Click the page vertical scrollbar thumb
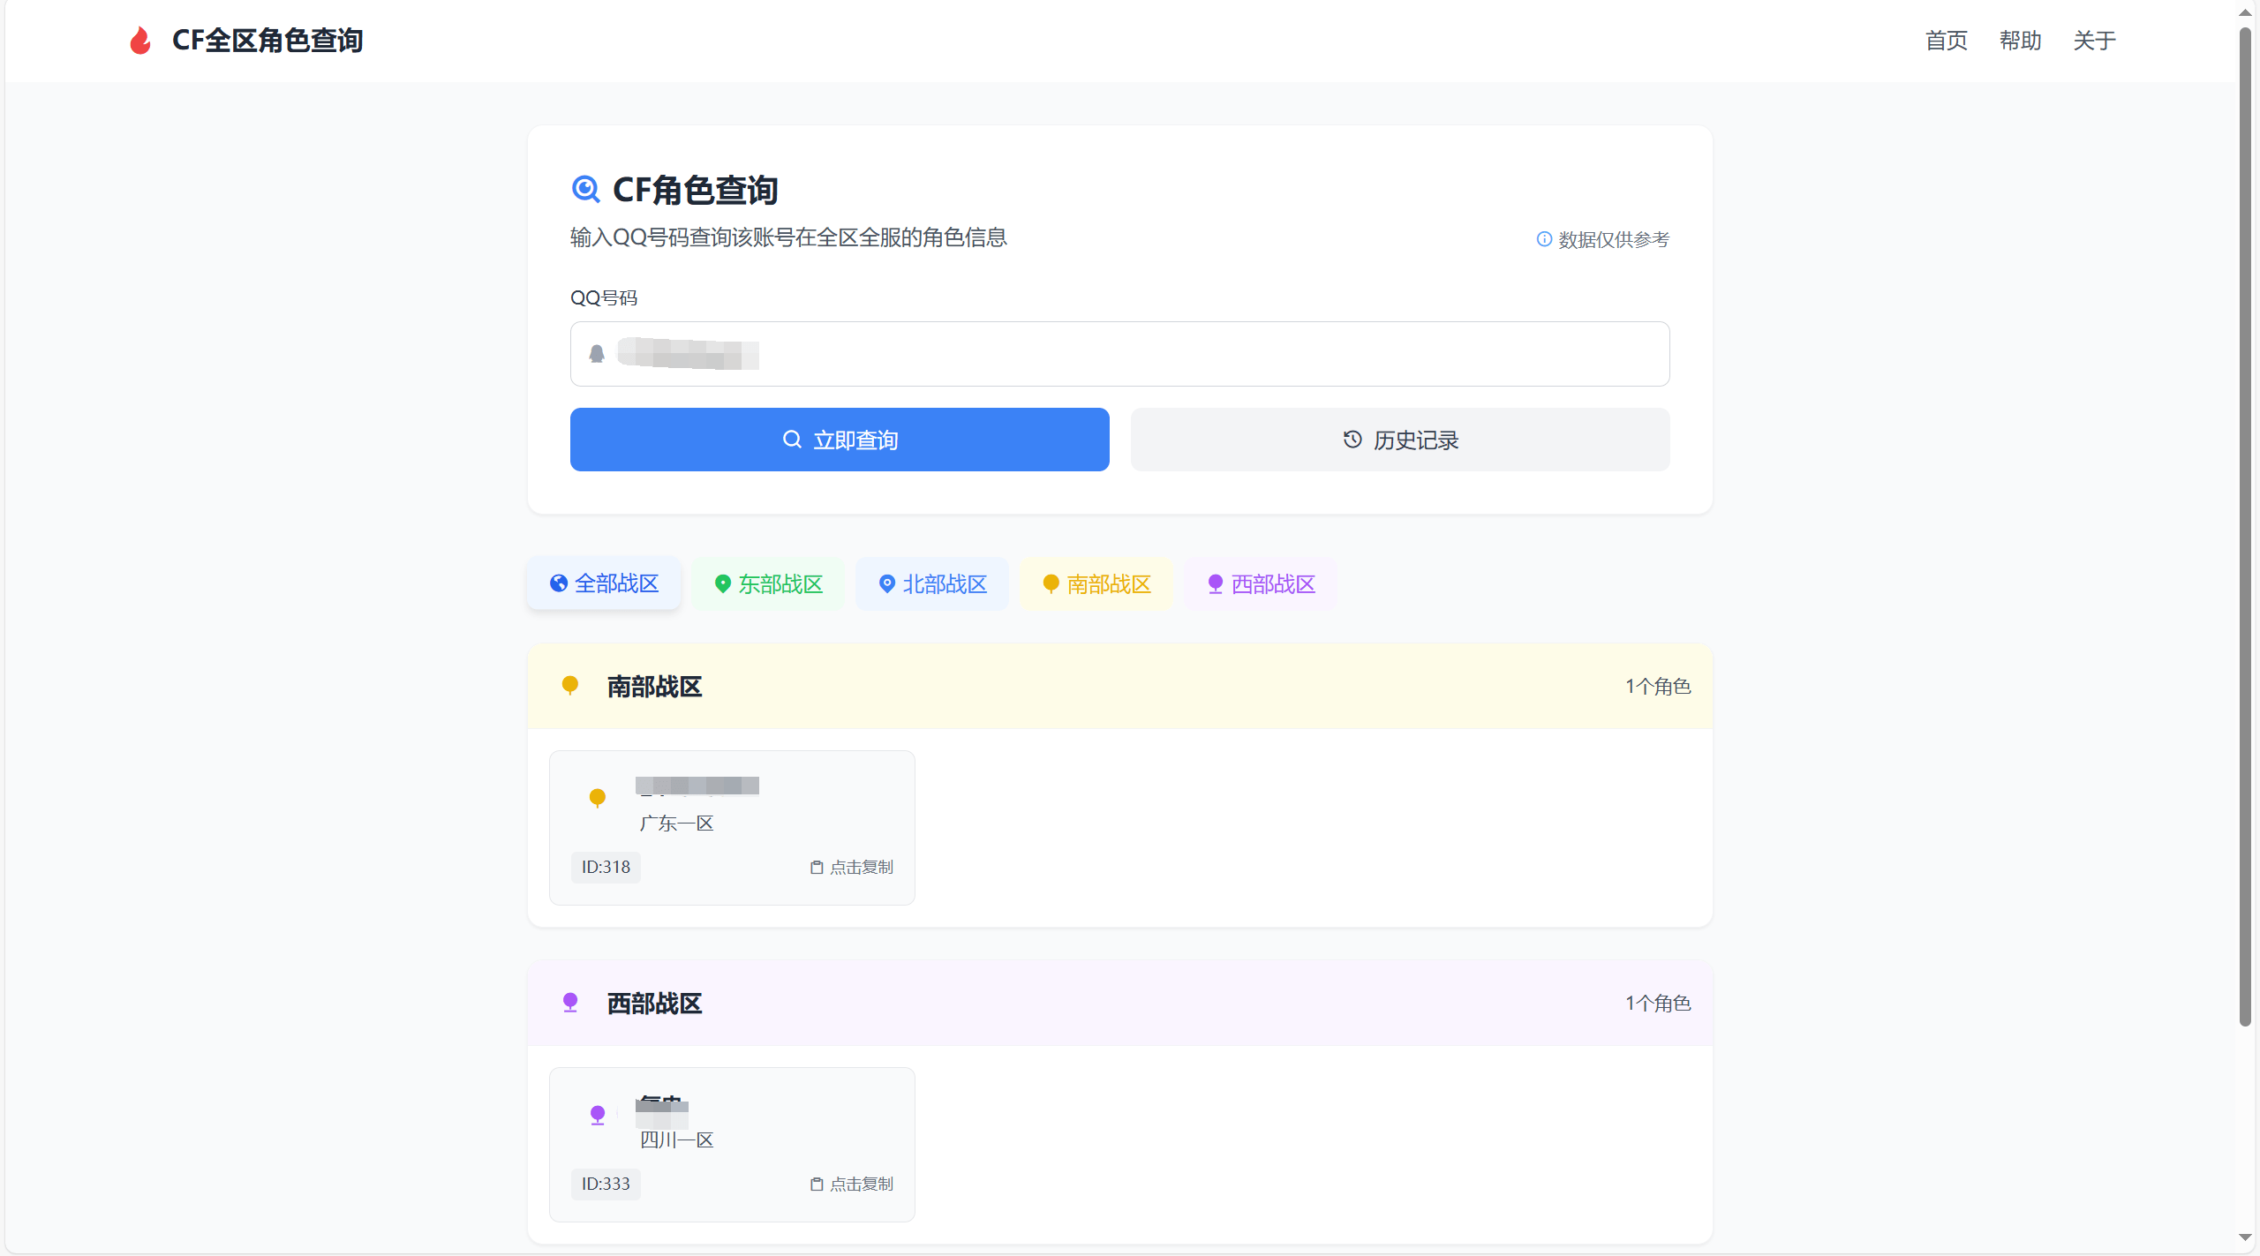Screen dimensions: 2260x1256 pos(2246,527)
